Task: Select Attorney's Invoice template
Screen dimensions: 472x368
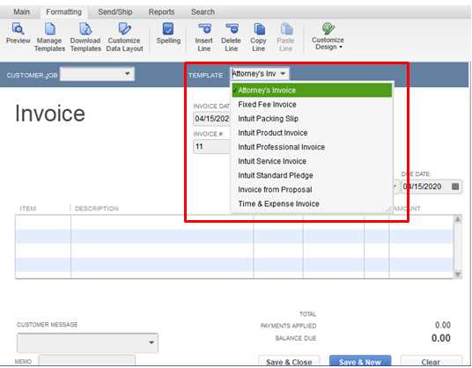Action: point(312,90)
